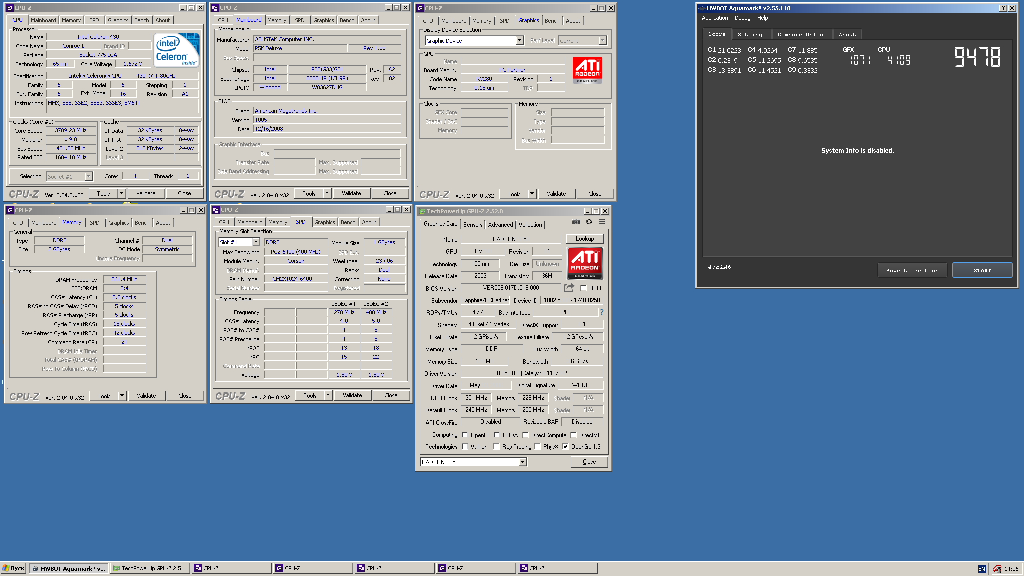Toggle the DirectCompute checkbox

click(x=525, y=435)
